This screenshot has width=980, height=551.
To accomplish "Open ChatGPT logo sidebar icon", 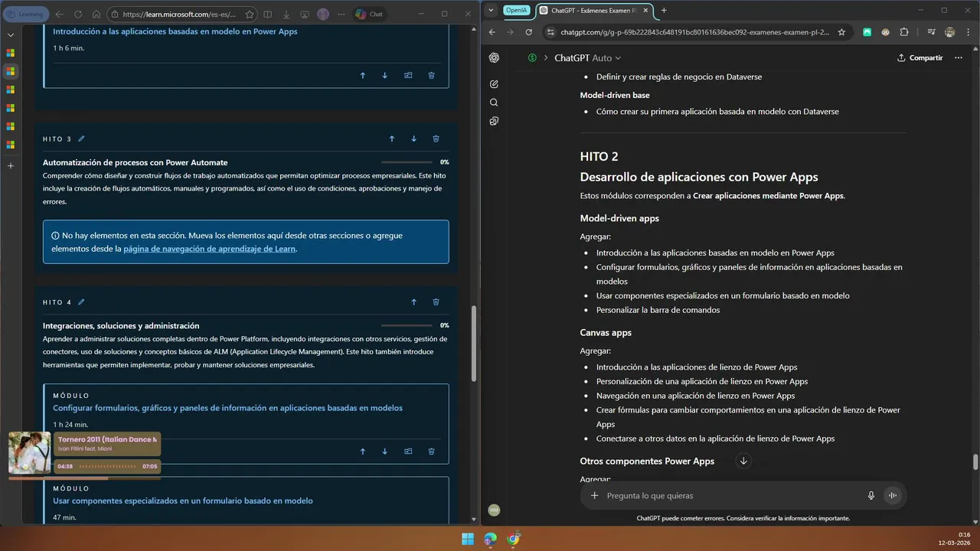I will tap(495, 58).
